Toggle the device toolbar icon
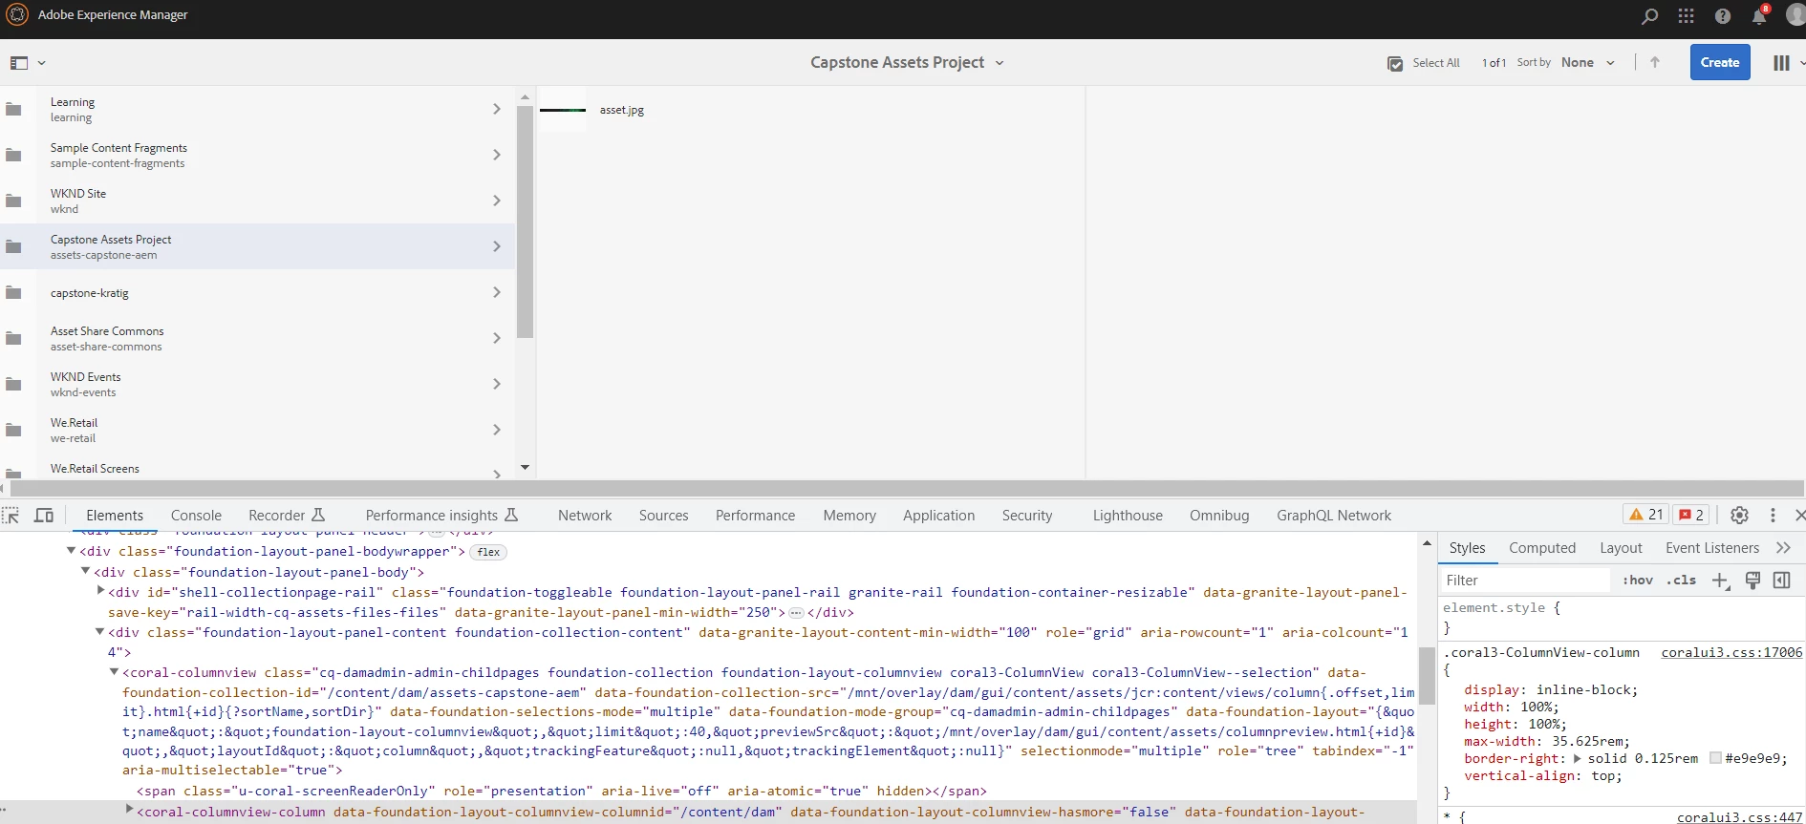Viewport: 1806px width, 824px height. coord(44,516)
